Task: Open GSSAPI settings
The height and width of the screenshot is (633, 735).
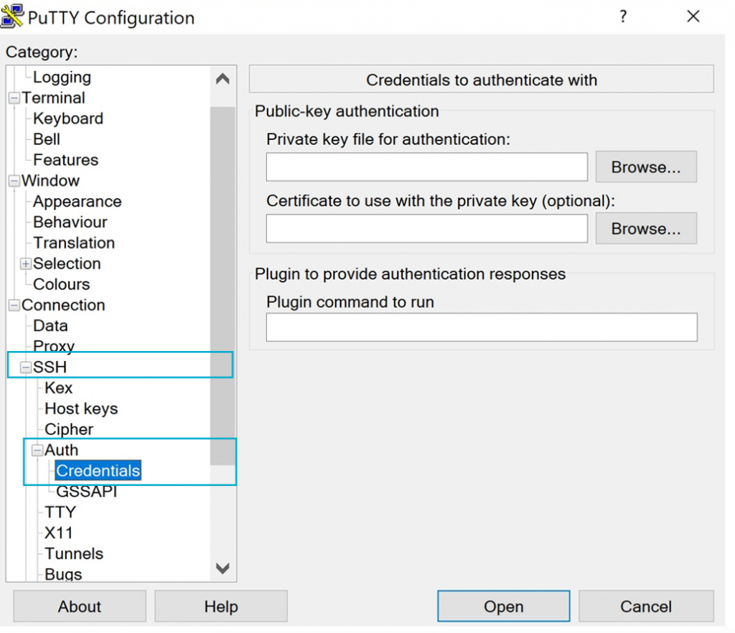Action: [87, 492]
